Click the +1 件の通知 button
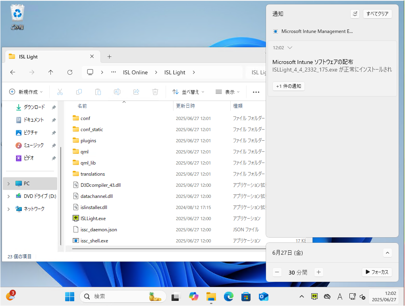 289,86
